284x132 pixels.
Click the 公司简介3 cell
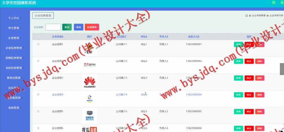coord(122,78)
